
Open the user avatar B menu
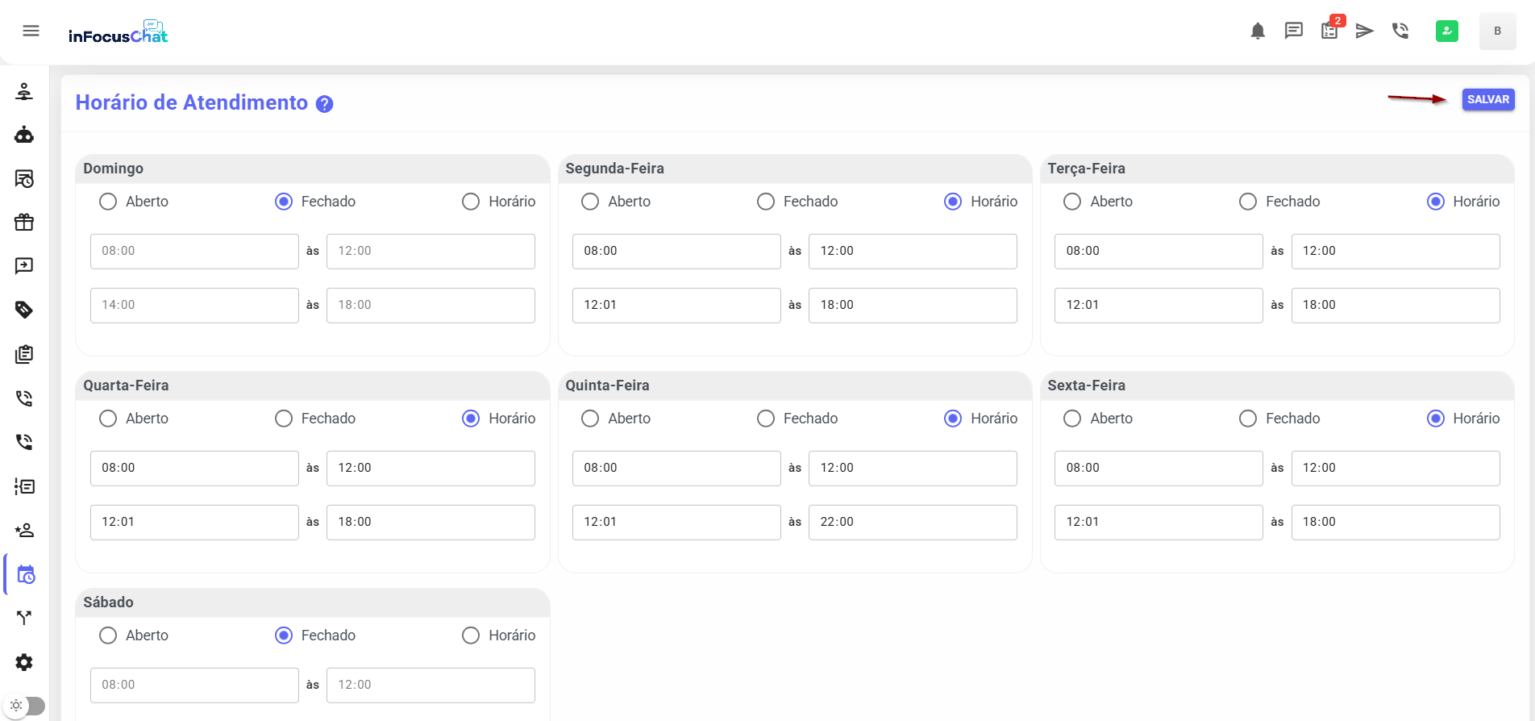[1497, 31]
